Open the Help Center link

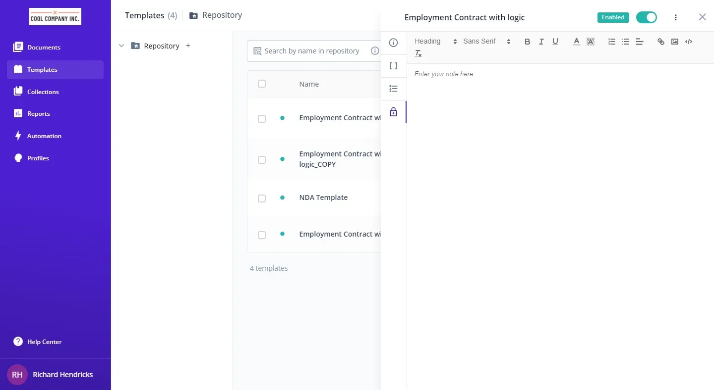click(x=44, y=342)
